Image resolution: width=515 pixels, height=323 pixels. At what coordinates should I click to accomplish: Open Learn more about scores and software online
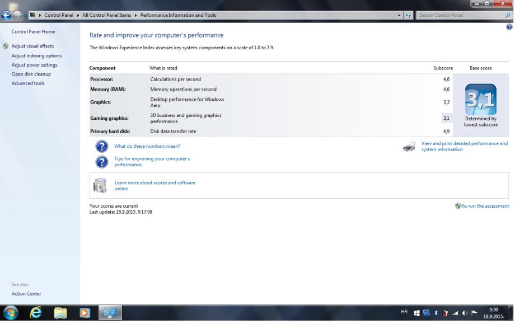point(155,186)
